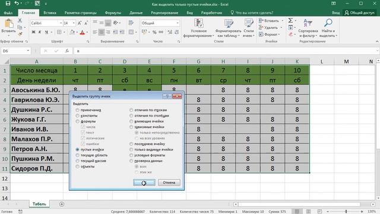Select the текущую область radio option

click(77, 155)
